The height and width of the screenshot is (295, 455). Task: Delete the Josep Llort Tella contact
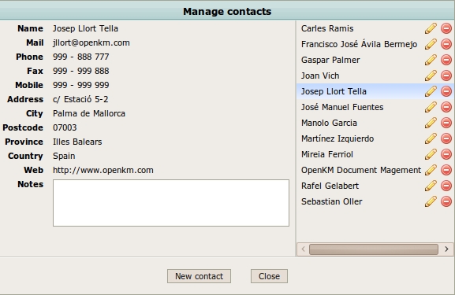coord(446,91)
